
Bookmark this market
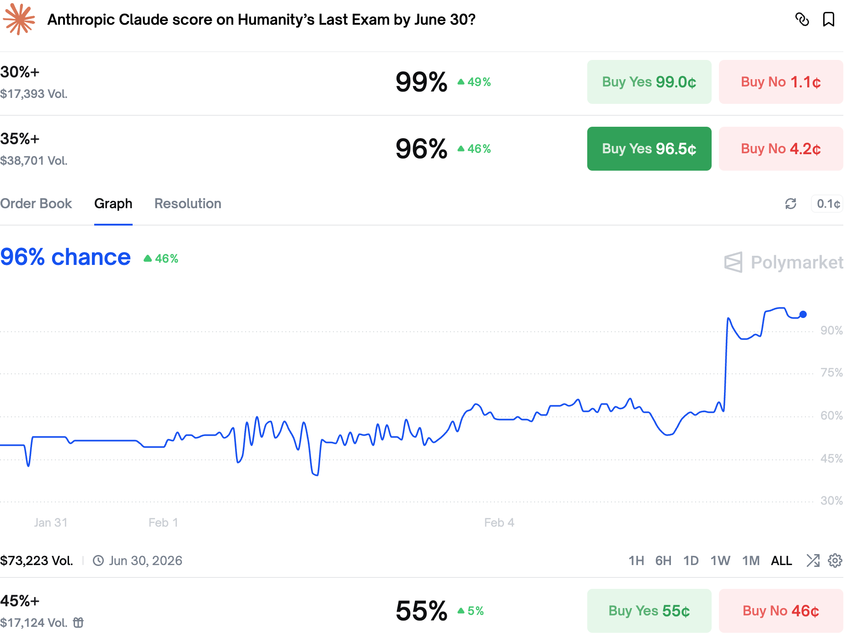(828, 20)
